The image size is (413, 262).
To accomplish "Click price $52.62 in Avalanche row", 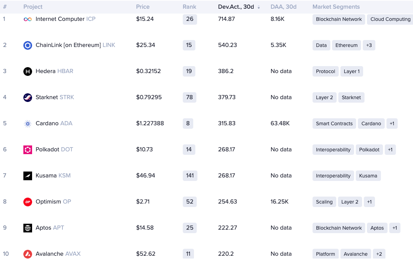I will coord(146,254).
